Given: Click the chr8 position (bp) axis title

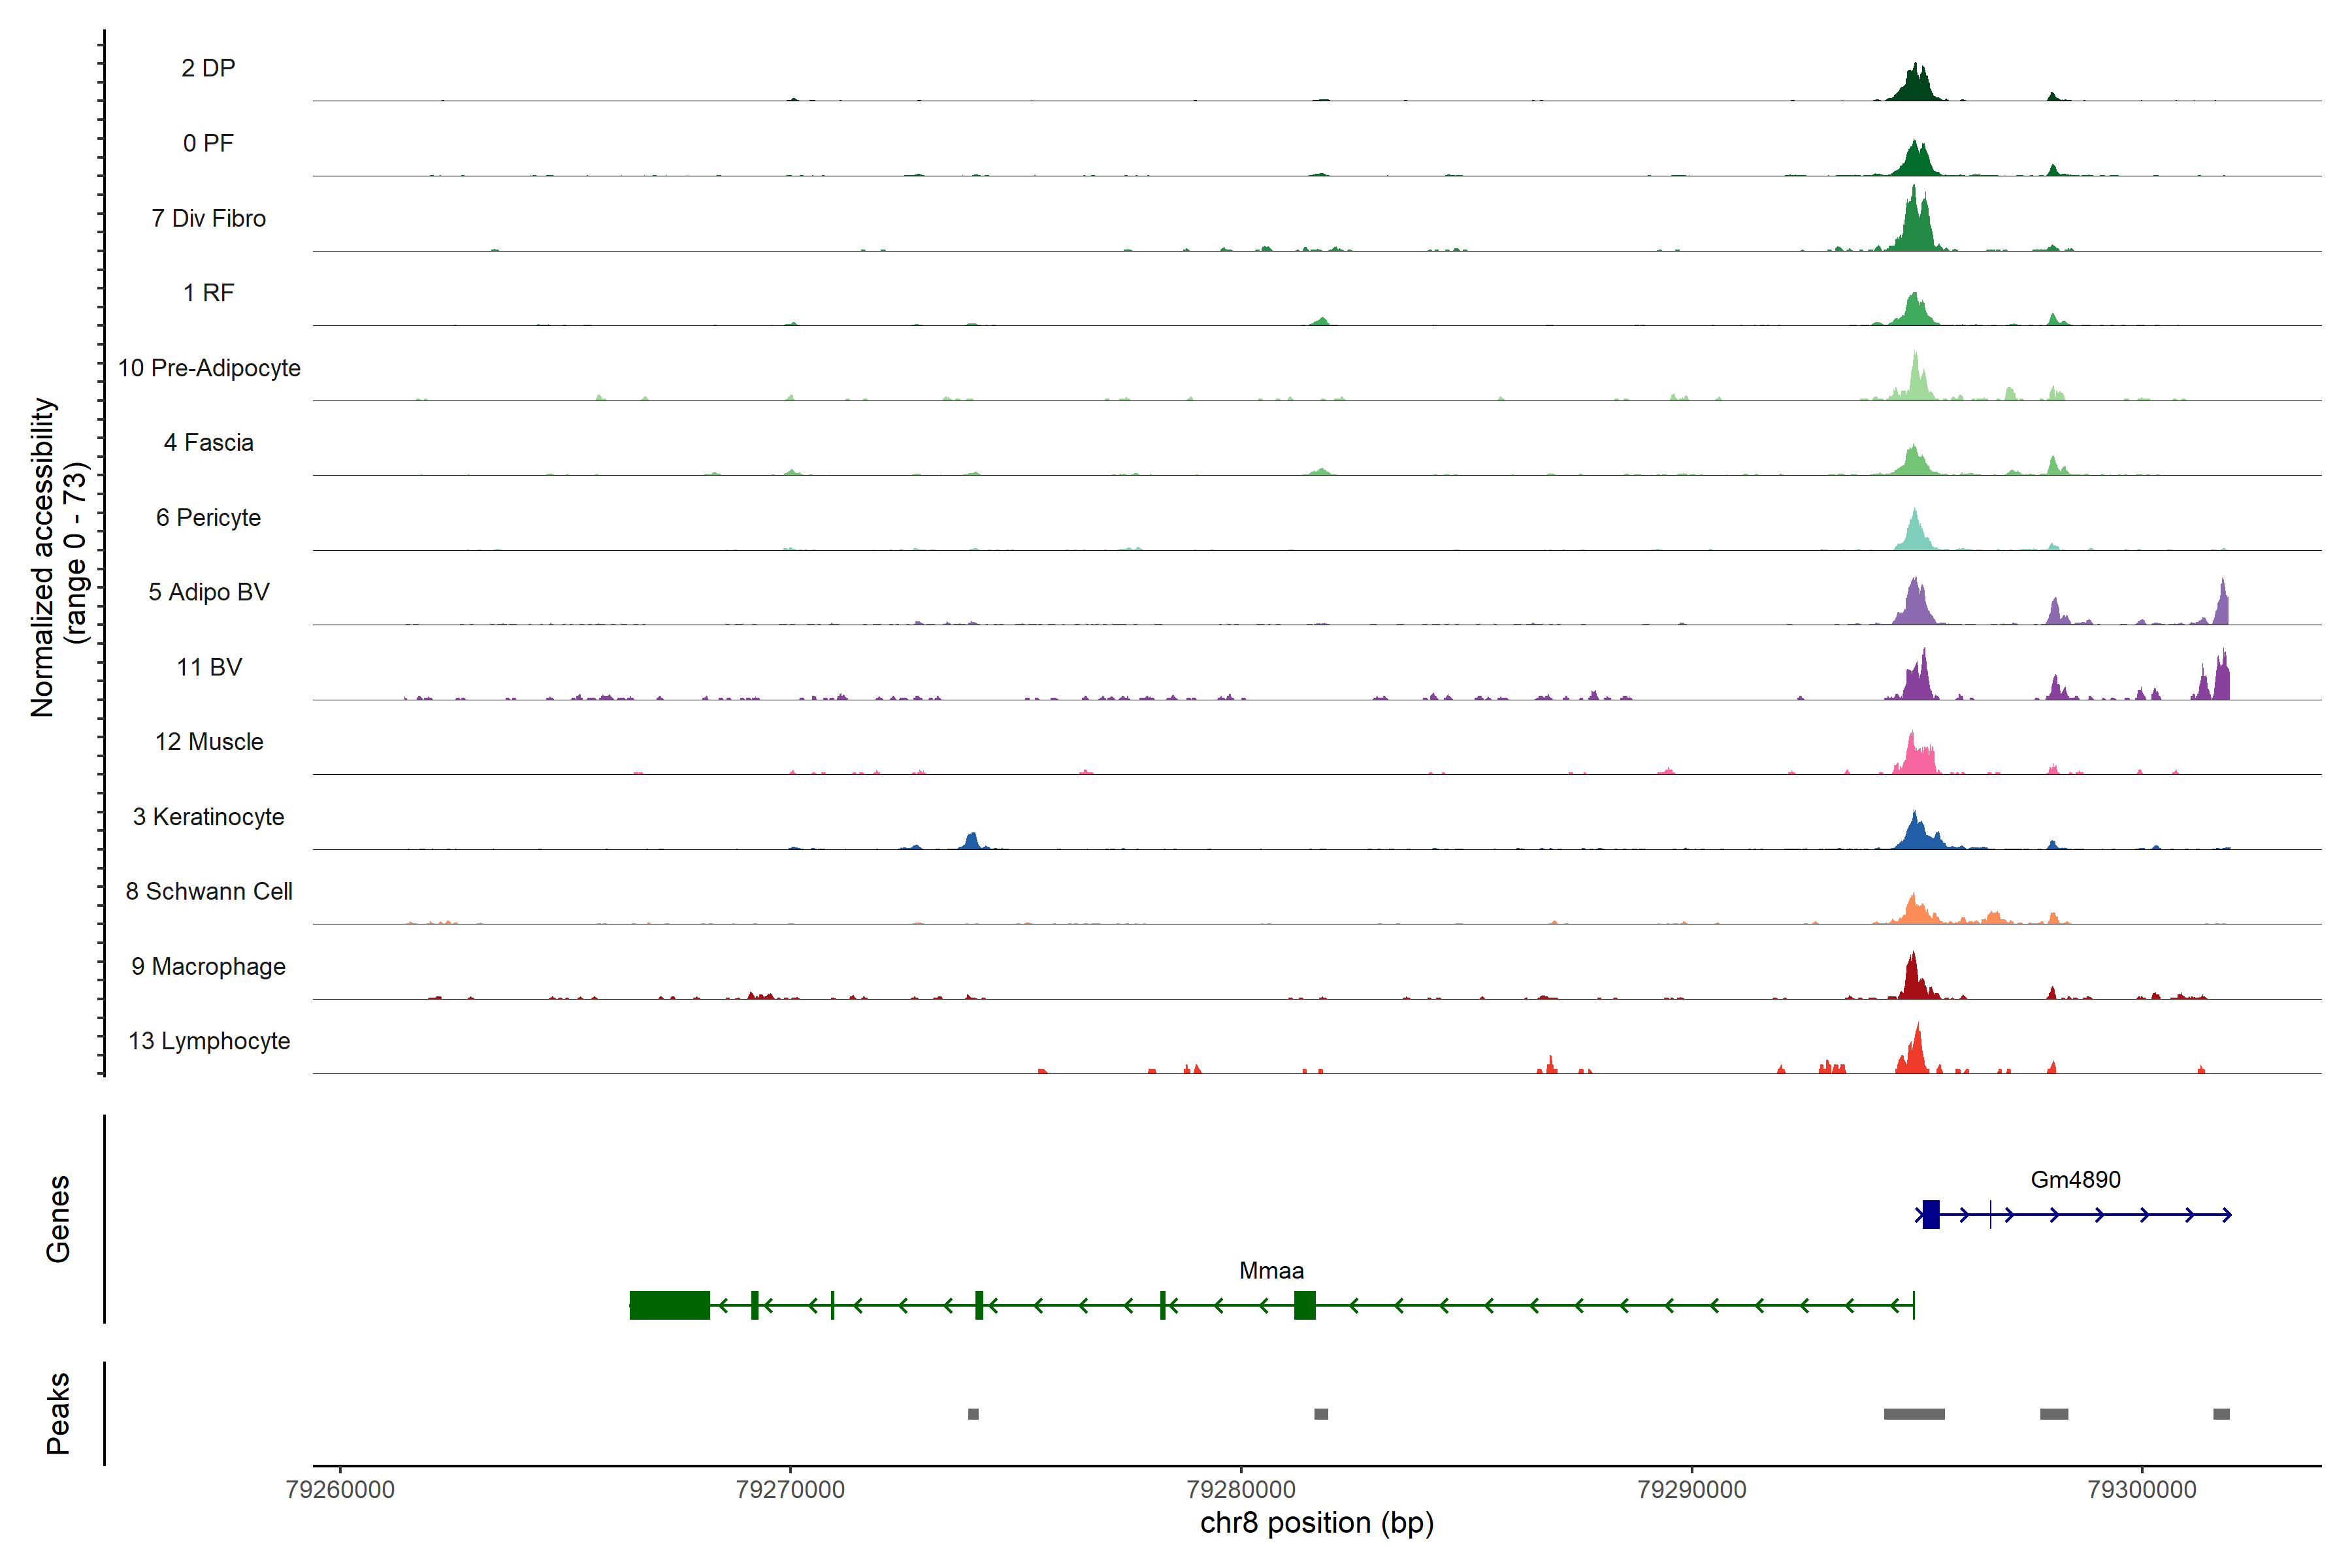Looking at the screenshot, I should tap(1316, 1523).
